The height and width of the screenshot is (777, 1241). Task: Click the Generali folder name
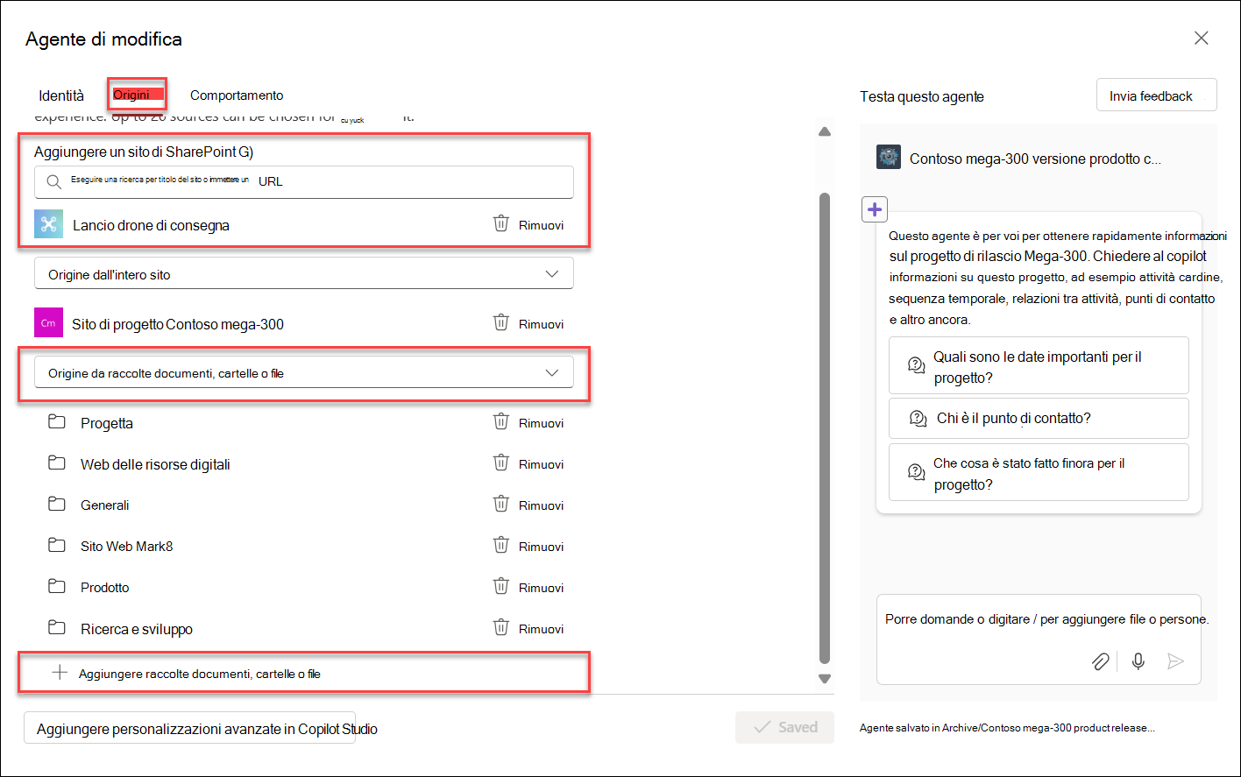pyautogui.click(x=105, y=505)
